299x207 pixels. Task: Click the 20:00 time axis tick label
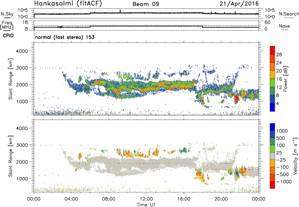coord(221,199)
